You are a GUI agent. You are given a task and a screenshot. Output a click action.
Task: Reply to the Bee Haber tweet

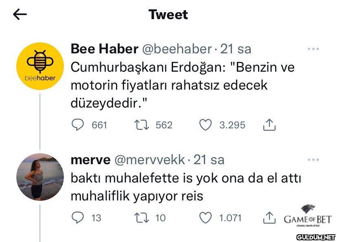click(x=77, y=125)
